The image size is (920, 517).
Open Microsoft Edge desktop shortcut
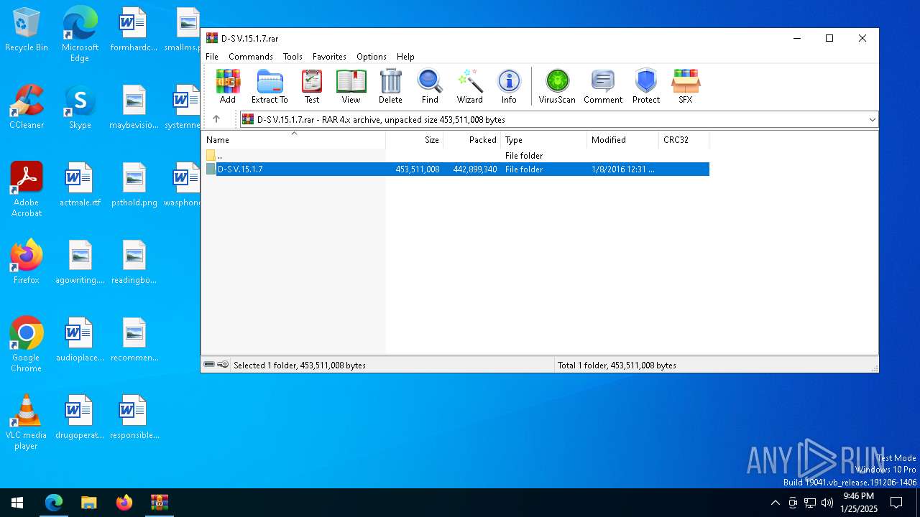[x=80, y=34]
